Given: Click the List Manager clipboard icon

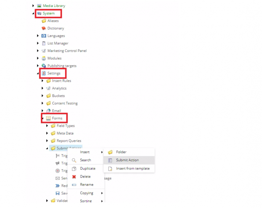Looking at the screenshot, I should click(43, 43).
